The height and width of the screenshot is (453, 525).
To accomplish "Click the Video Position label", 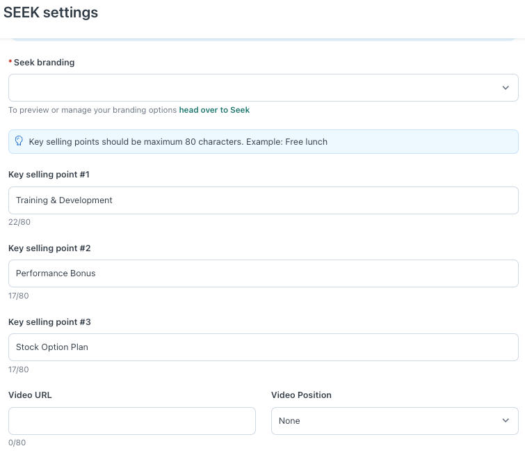I will [301, 395].
